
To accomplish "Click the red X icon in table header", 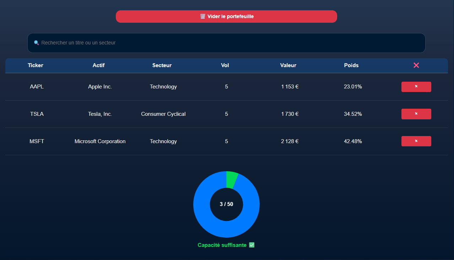I will 416,65.
